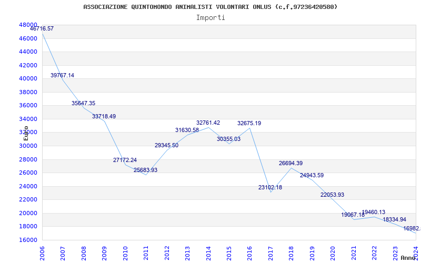Screen dimensions: 421x263
Task: Click the data label 29345.50
Action: 166,146
